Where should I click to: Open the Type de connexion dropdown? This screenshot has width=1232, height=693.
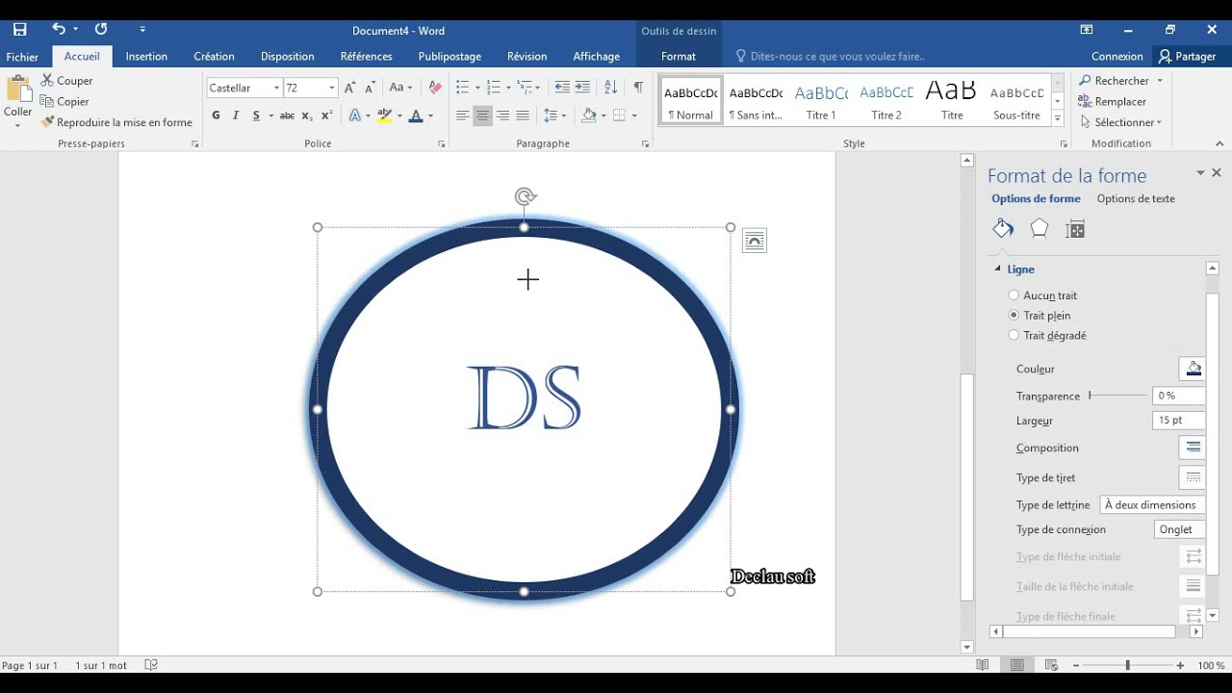(x=1180, y=529)
